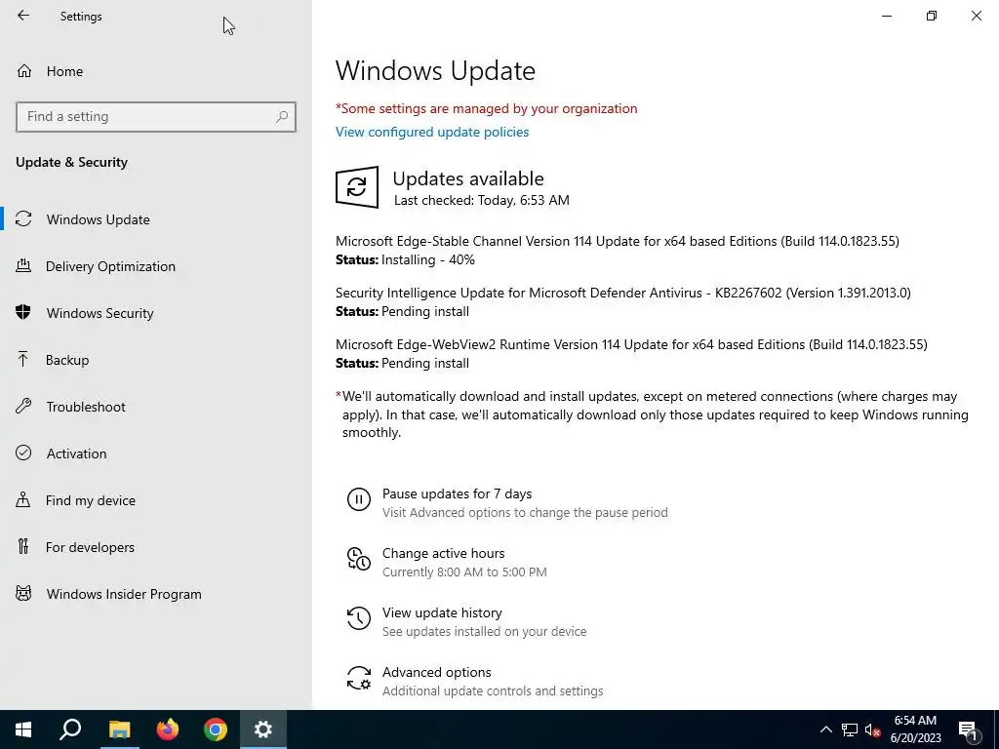Open the Backup settings page

coord(156,360)
